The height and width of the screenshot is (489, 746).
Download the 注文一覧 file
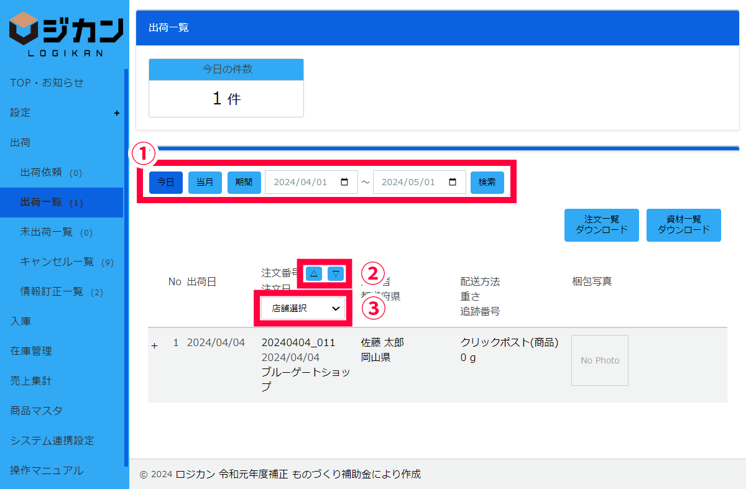(601, 225)
